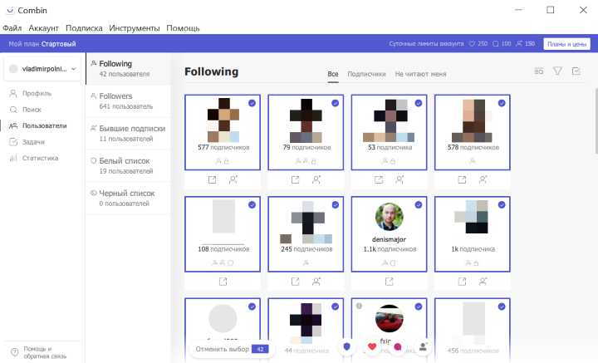Open the Инструменты menu

[x=135, y=28]
